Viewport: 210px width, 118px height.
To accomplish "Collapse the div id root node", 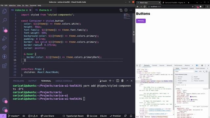I will click(x=138, y=78).
